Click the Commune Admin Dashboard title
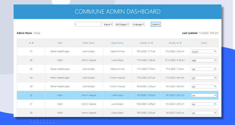 pyautogui.click(x=118, y=12)
